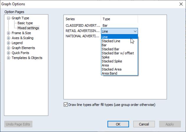The width and height of the screenshot is (186, 132).
Task: Click Cancel to dismiss the dialog
Action: click(144, 124)
